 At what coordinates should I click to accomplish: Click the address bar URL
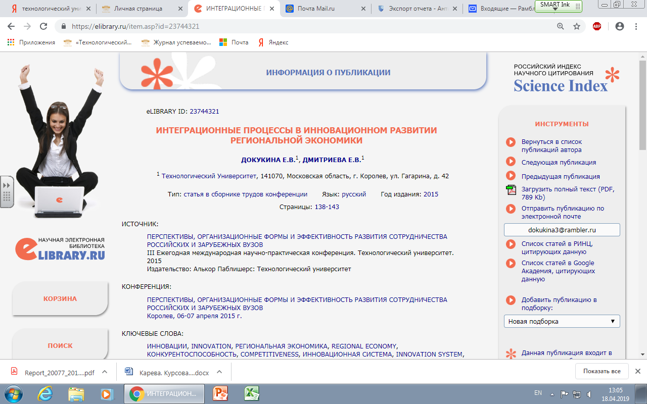tap(135, 26)
